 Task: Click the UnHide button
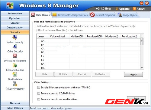point(63,74)
